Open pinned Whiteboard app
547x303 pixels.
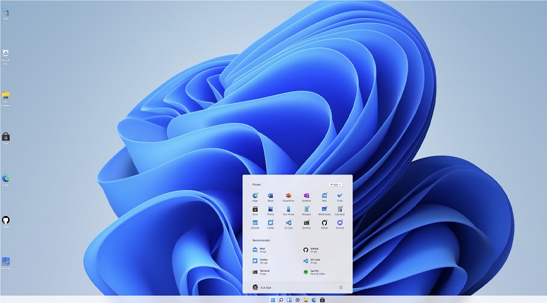coord(324,209)
